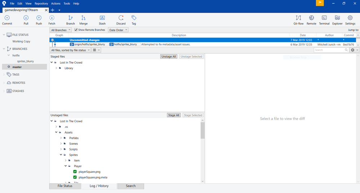This screenshot has width=360, height=193.
Task: Open the file sorting dropdown
Action: [70, 50]
